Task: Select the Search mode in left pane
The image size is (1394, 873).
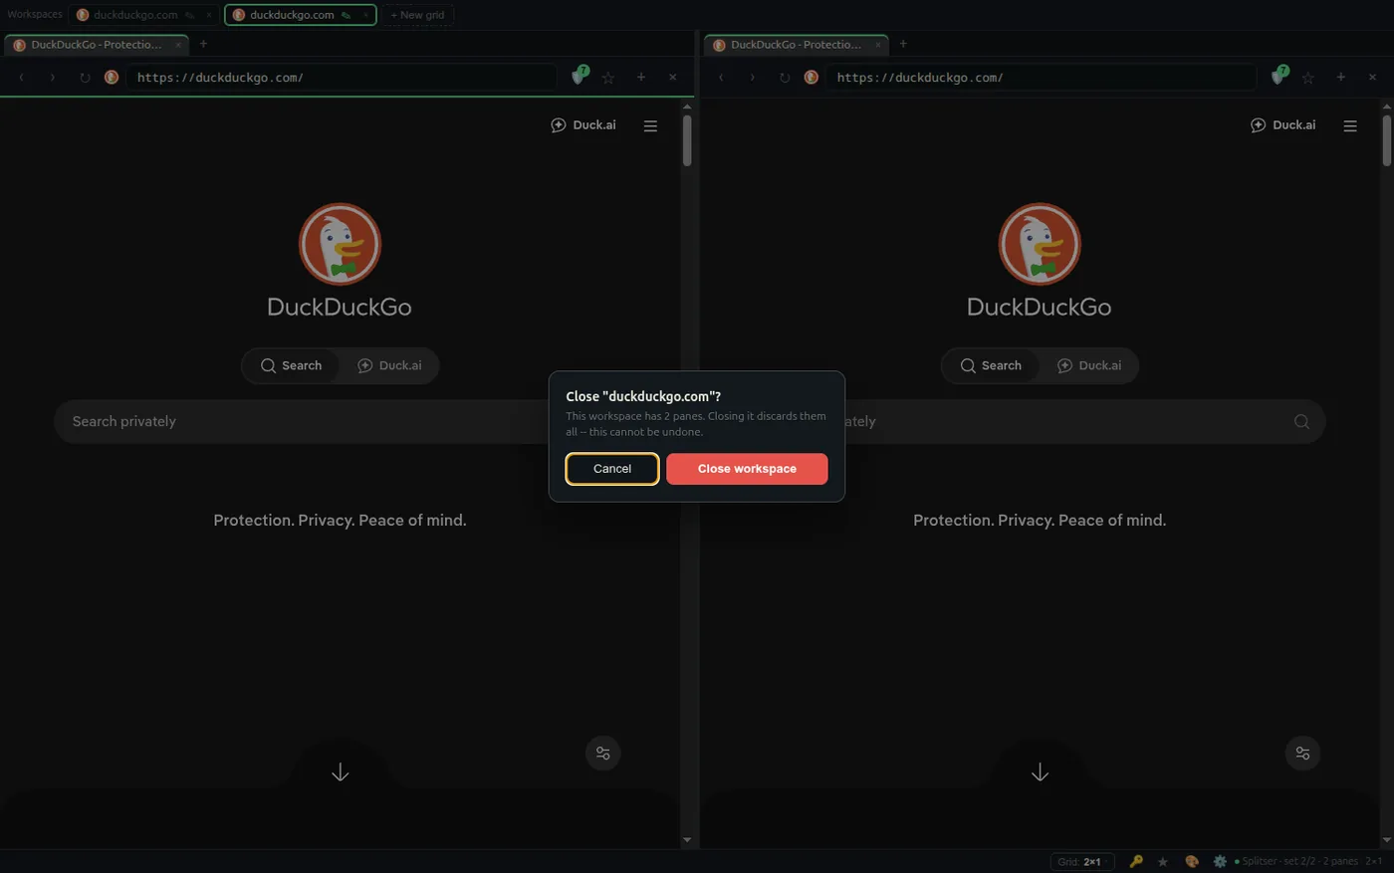Action: pos(291,365)
